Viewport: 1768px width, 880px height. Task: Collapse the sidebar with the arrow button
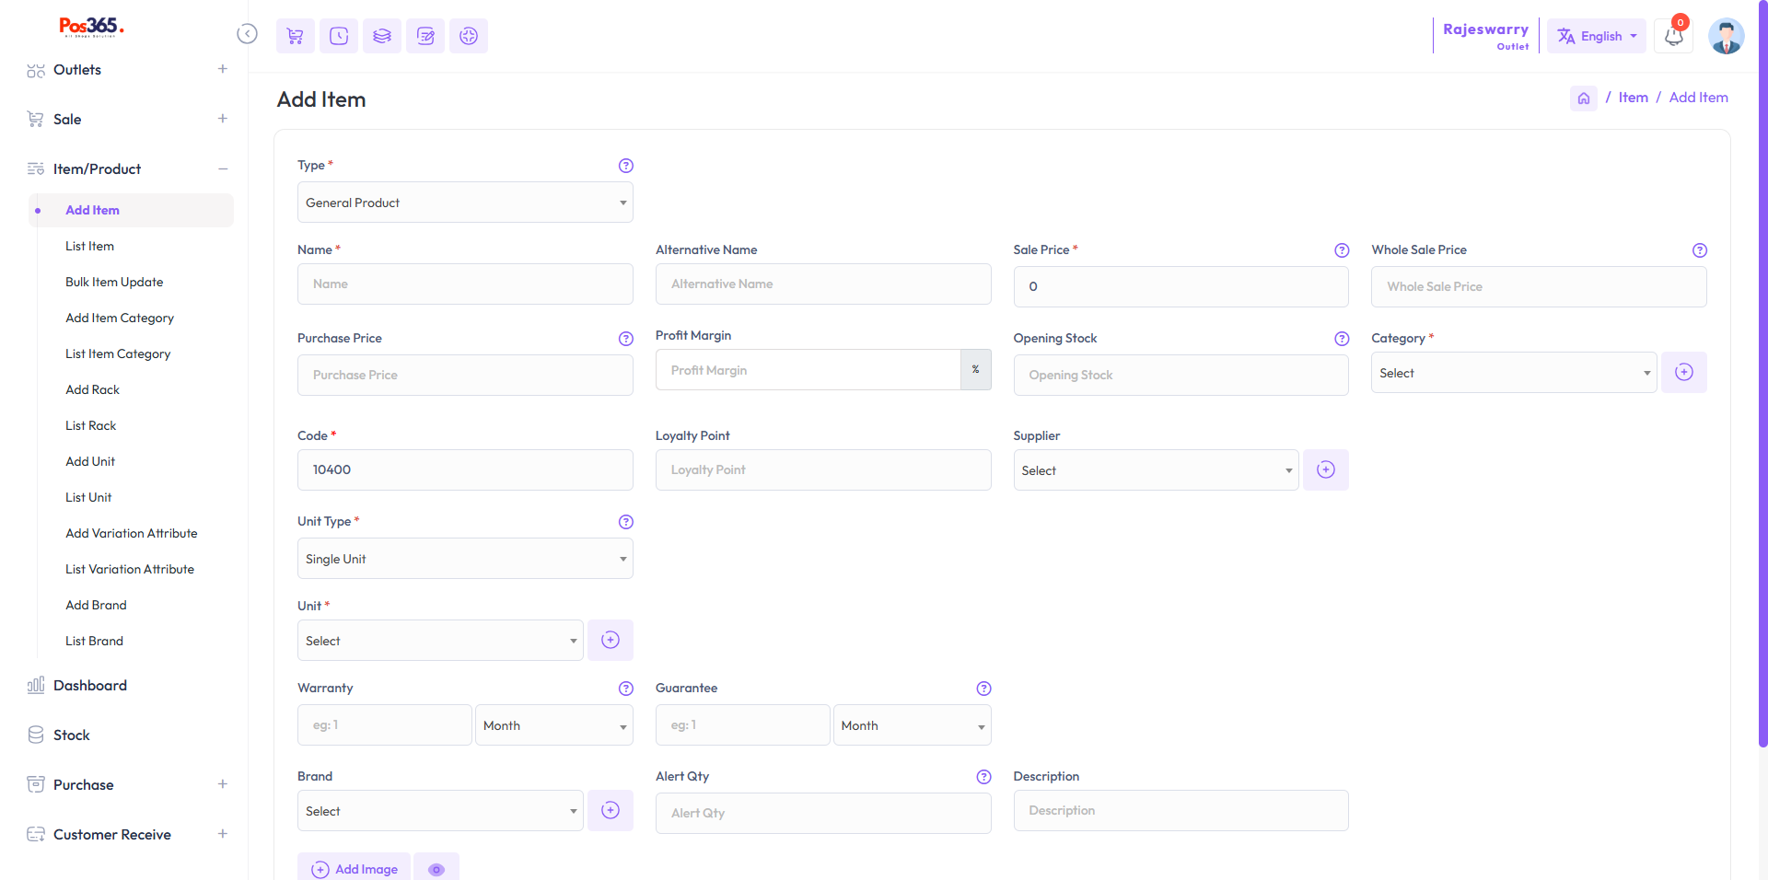point(247,34)
